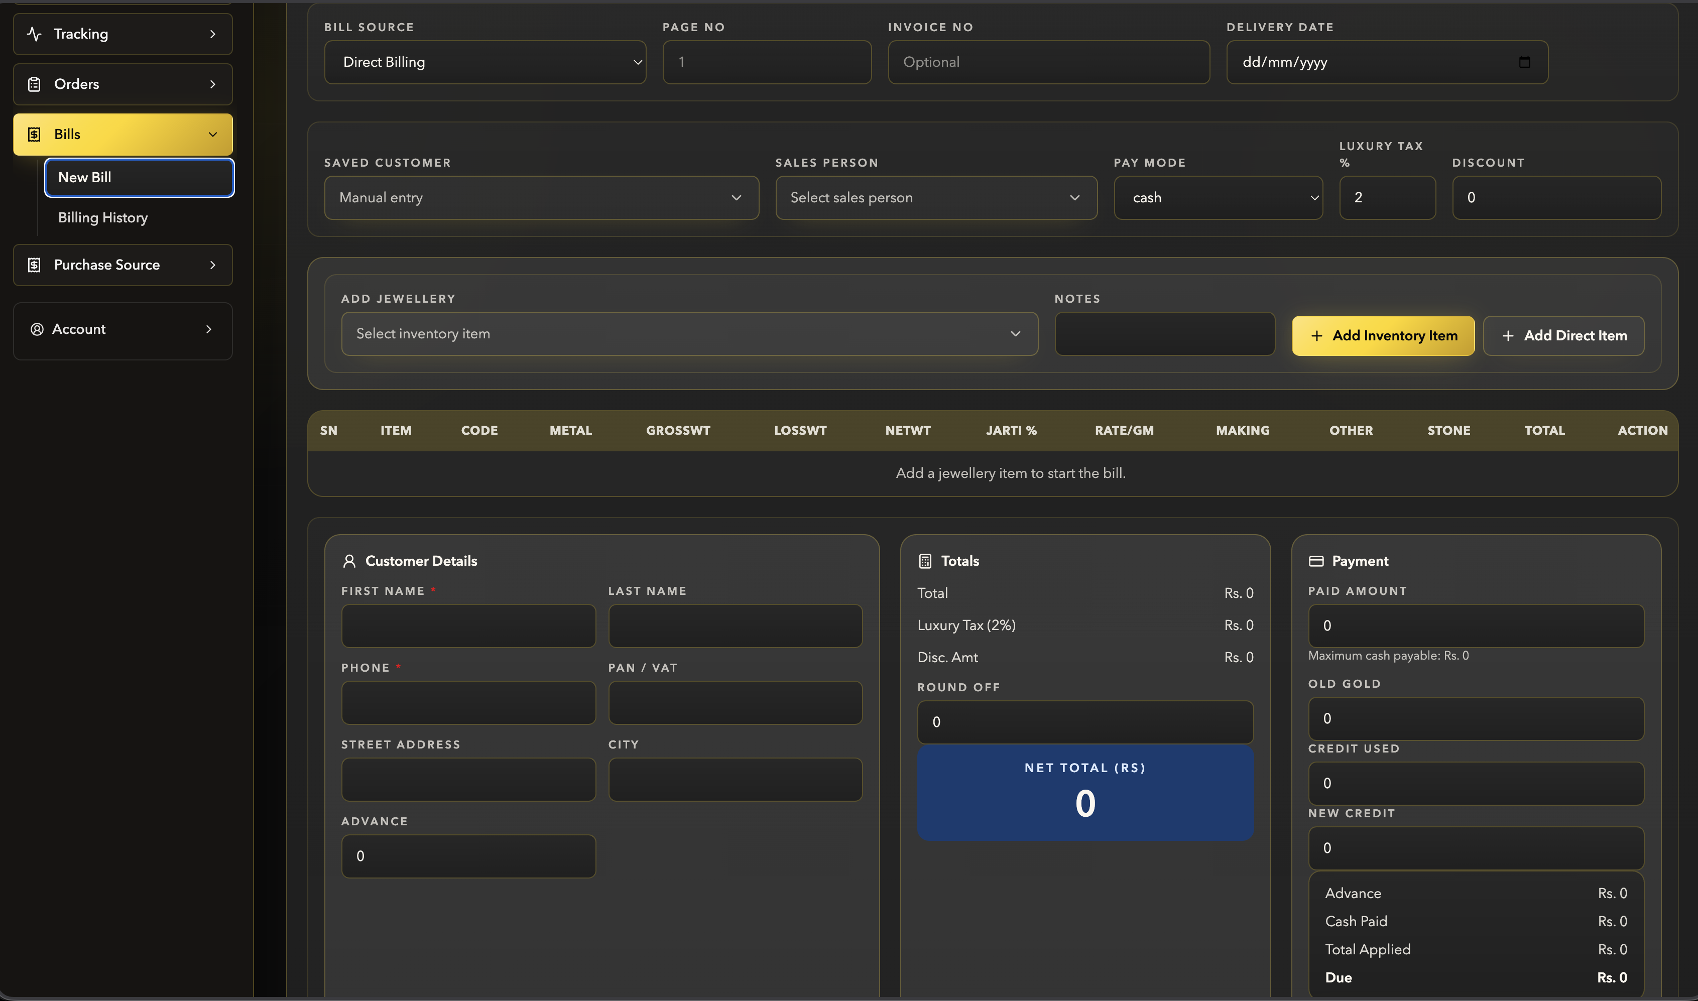Click the Totals calculator icon

[925, 561]
